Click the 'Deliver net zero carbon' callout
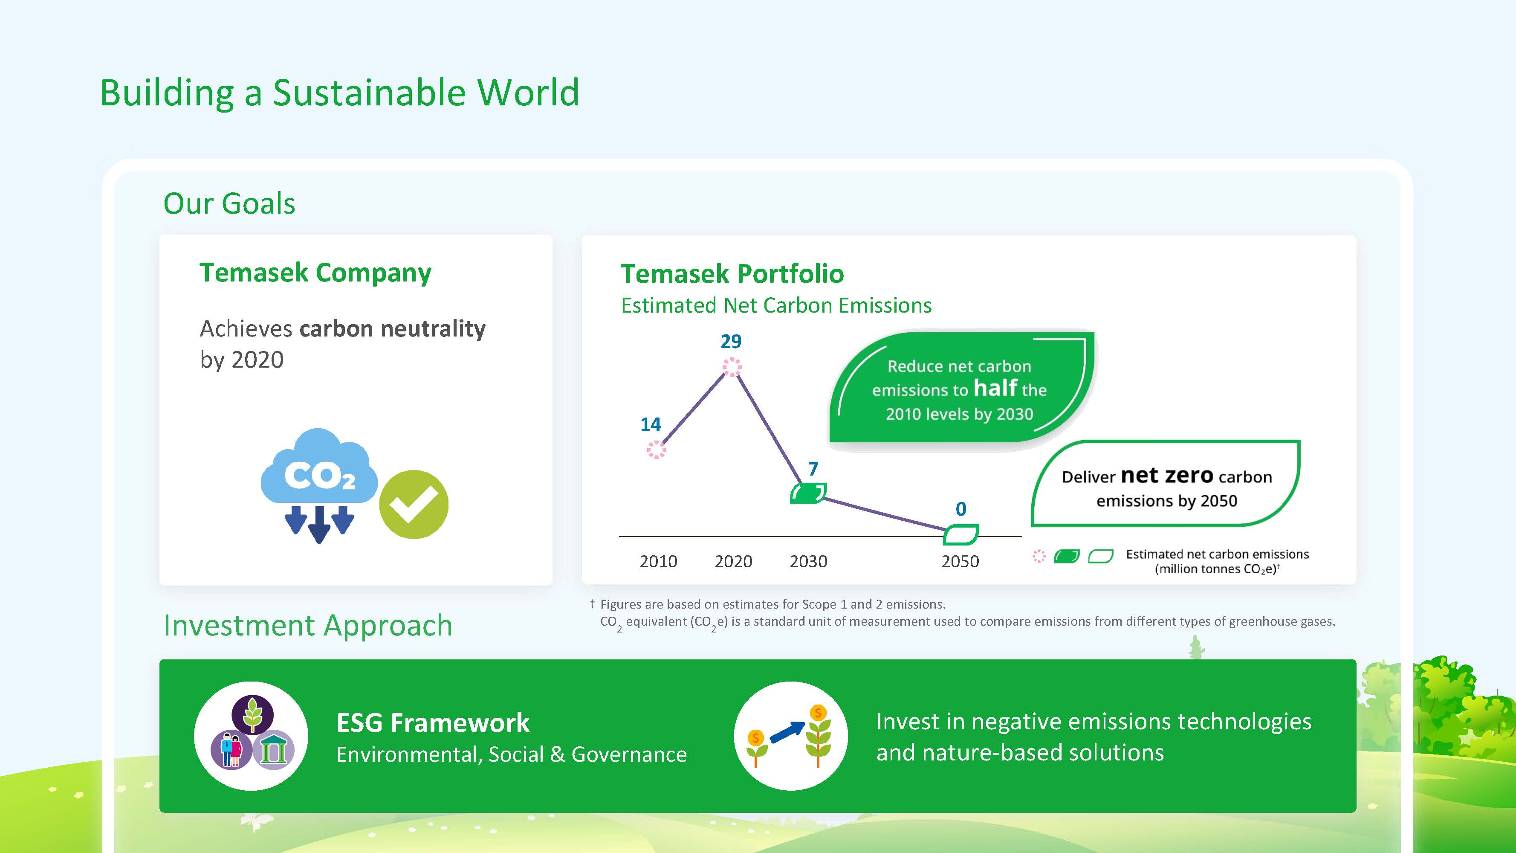Screen dimensions: 1516x853 1166,483
